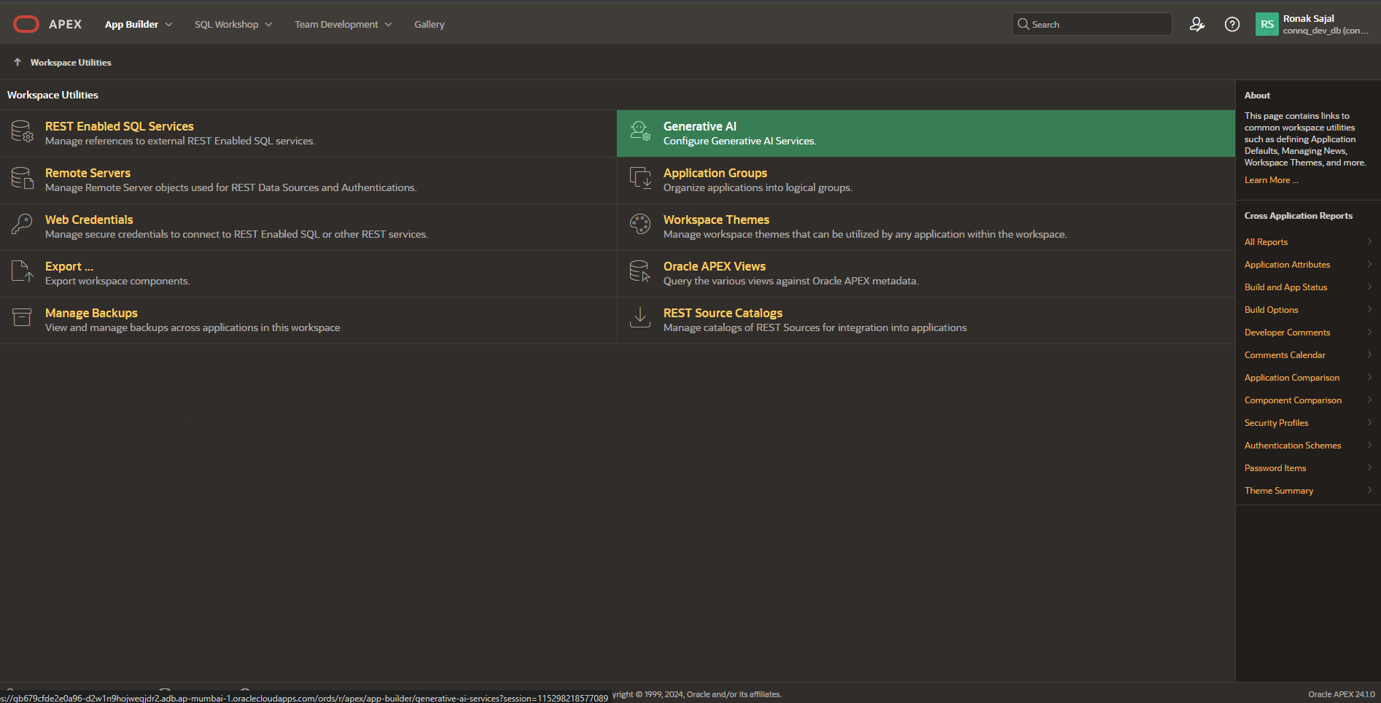
Task: Click the REST Enabled SQL Services icon
Action: 22,132
